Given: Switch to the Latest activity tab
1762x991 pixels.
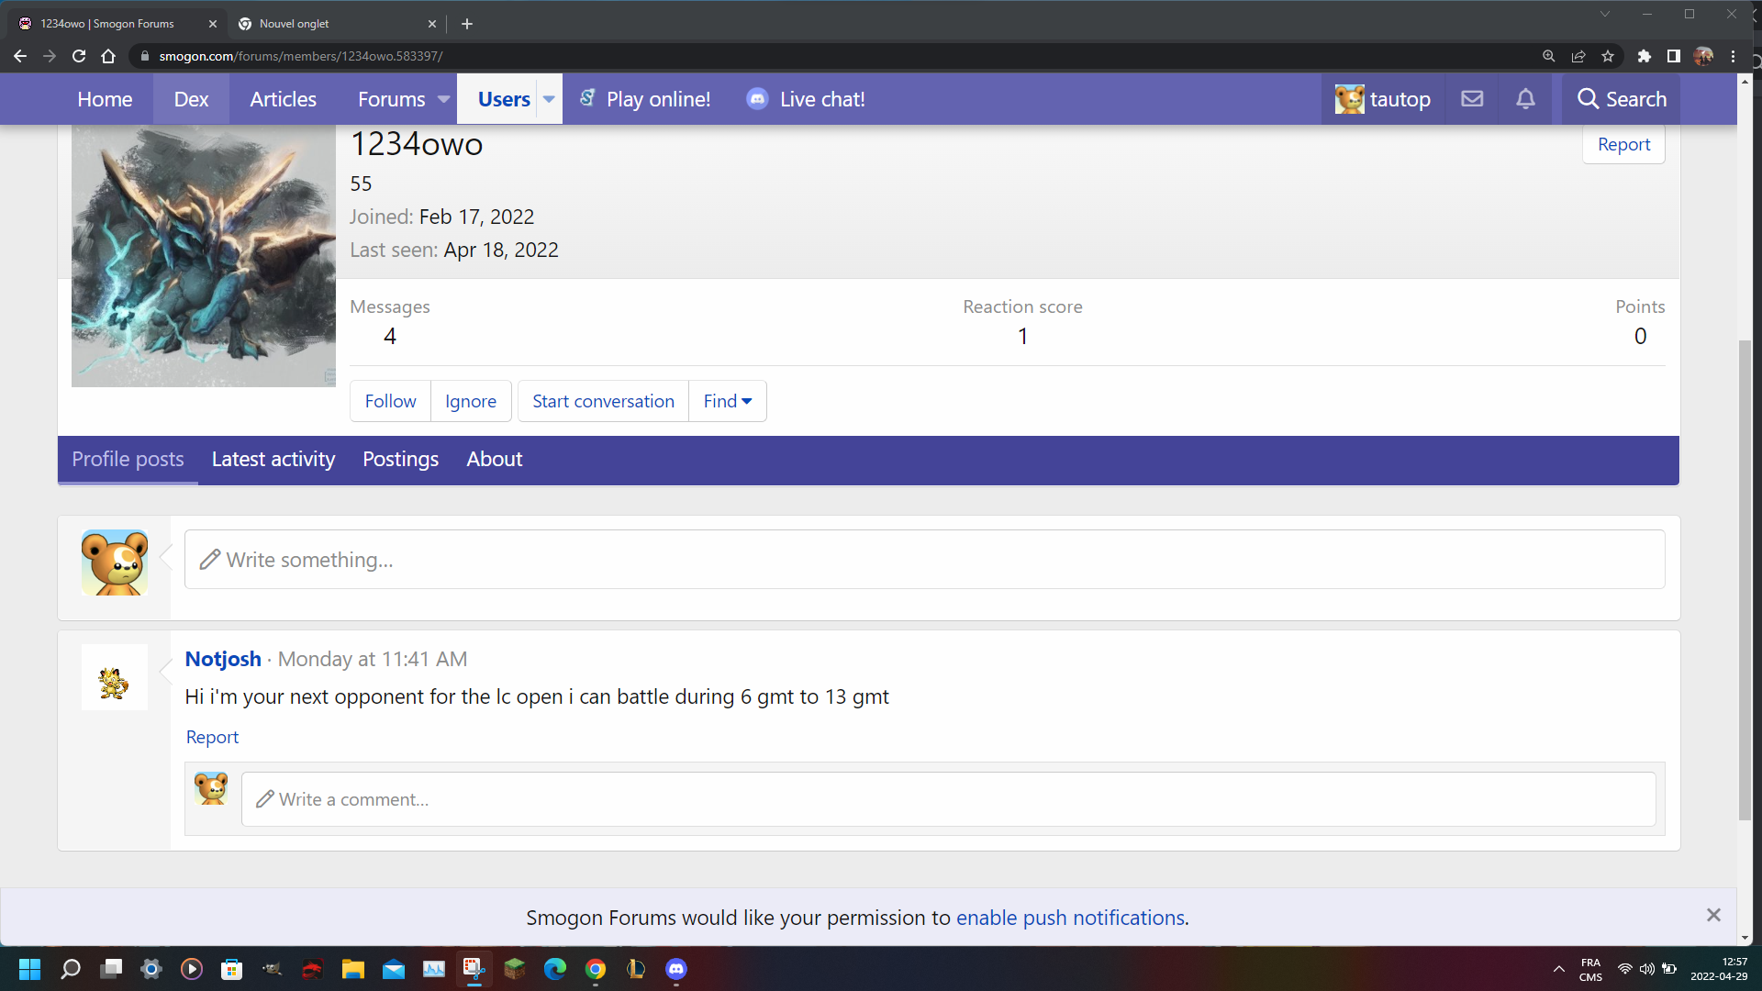Looking at the screenshot, I should pyautogui.click(x=273, y=459).
